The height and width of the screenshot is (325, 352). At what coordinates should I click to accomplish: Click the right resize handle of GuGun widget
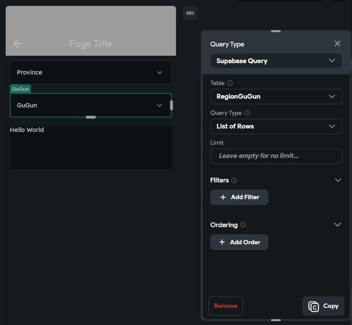pos(171,105)
